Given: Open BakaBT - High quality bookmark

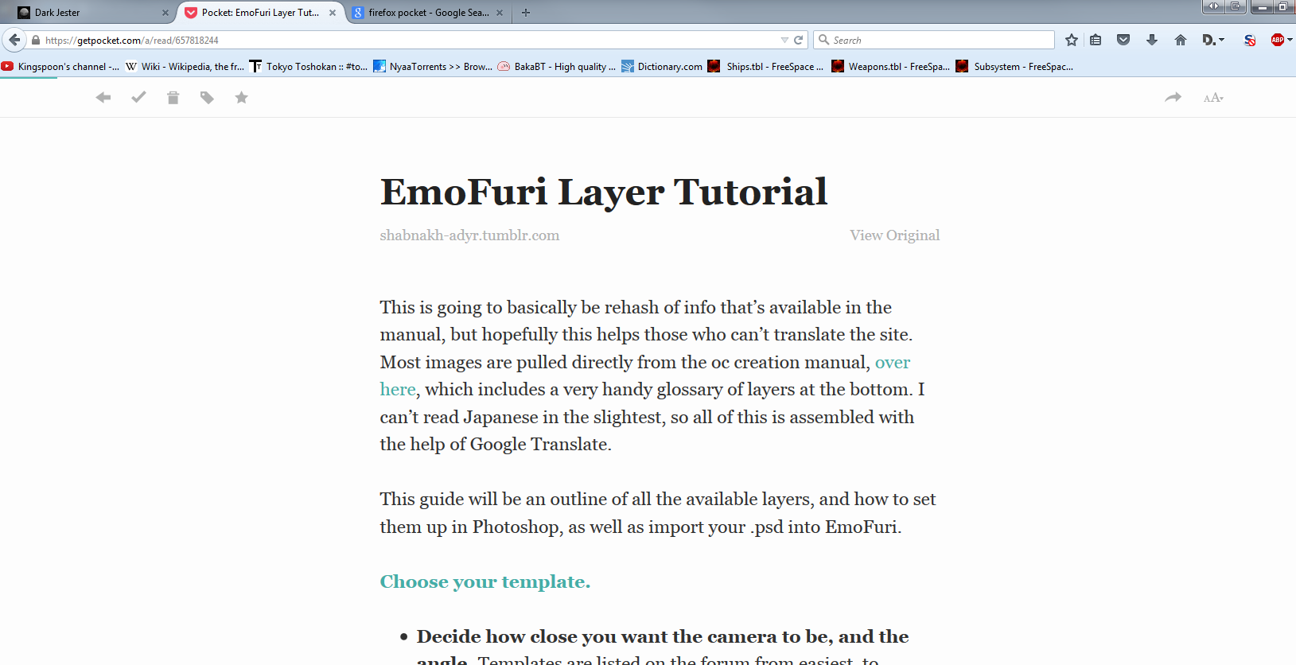Looking at the screenshot, I should point(557,67).
